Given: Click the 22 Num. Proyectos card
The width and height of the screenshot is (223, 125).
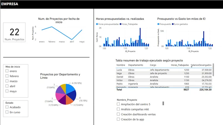Looking at the screenshot, I should coord(14,32).
